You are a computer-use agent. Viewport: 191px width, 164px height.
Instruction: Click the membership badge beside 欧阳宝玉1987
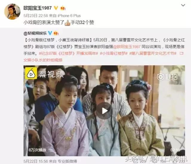pos(63,8)
